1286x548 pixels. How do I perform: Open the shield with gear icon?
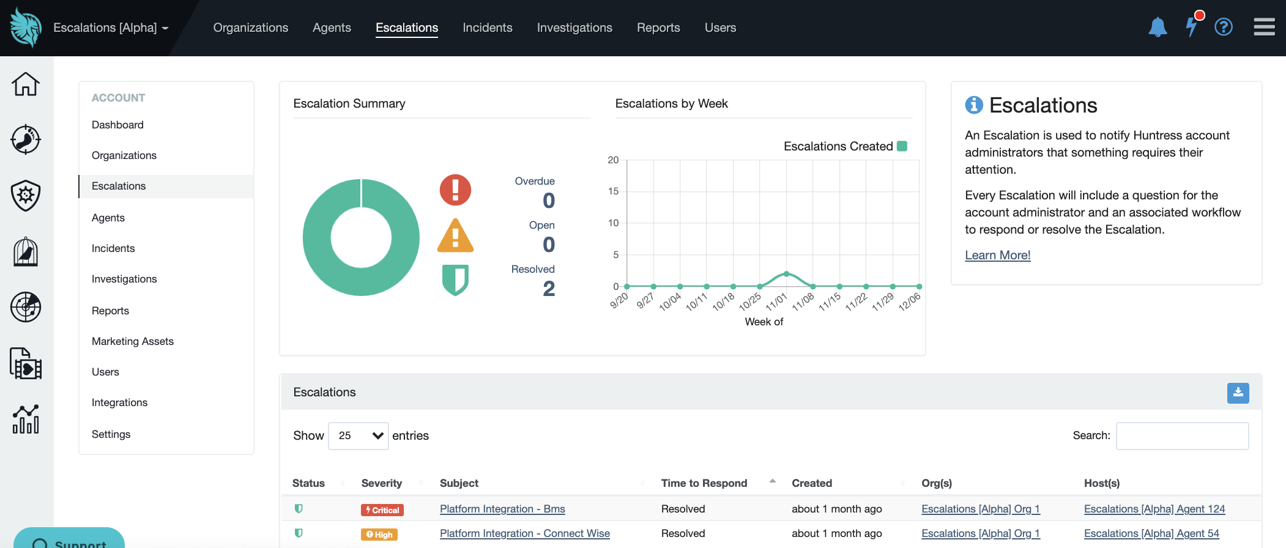pos(26,196)
